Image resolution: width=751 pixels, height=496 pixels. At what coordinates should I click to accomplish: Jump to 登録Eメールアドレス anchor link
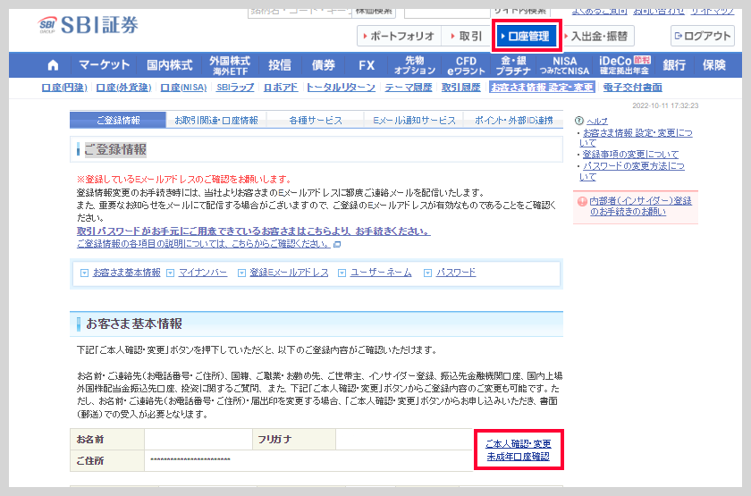(x=289, y=273)
